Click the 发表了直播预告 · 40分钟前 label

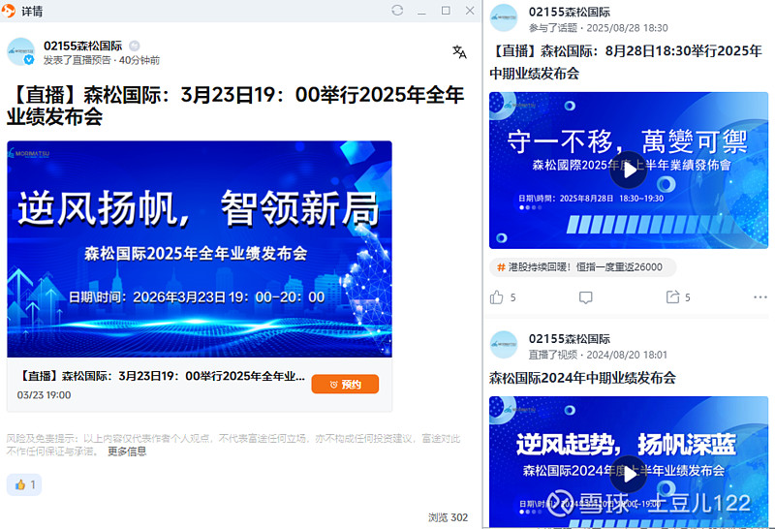click(x=102, y=60)
